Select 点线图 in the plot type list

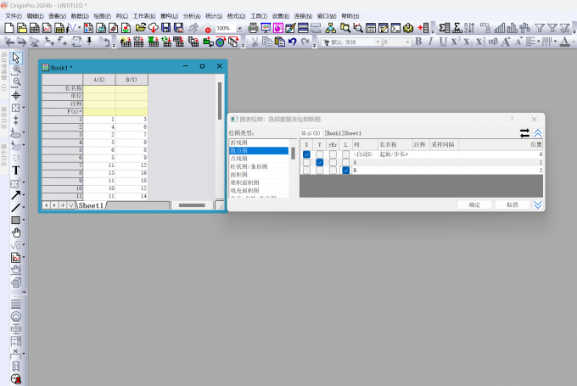(258, 159)
